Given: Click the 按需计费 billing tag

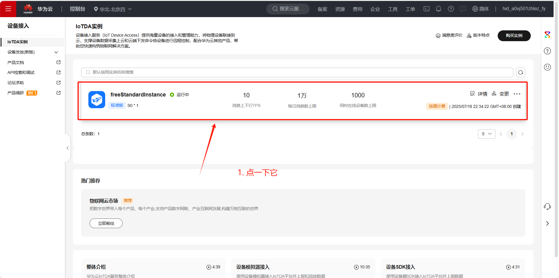Looking at the screenshot, I should 437,106.
